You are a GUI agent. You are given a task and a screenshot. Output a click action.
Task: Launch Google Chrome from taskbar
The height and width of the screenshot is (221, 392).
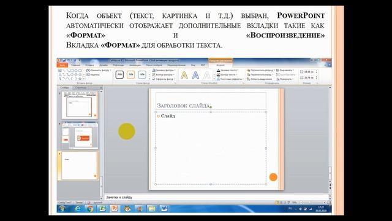(x=90, y=209)
